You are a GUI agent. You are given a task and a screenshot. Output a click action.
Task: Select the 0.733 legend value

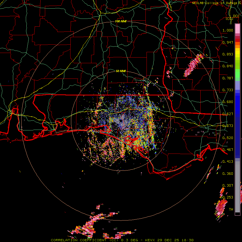pyautogui.click(x=228, y=90)
